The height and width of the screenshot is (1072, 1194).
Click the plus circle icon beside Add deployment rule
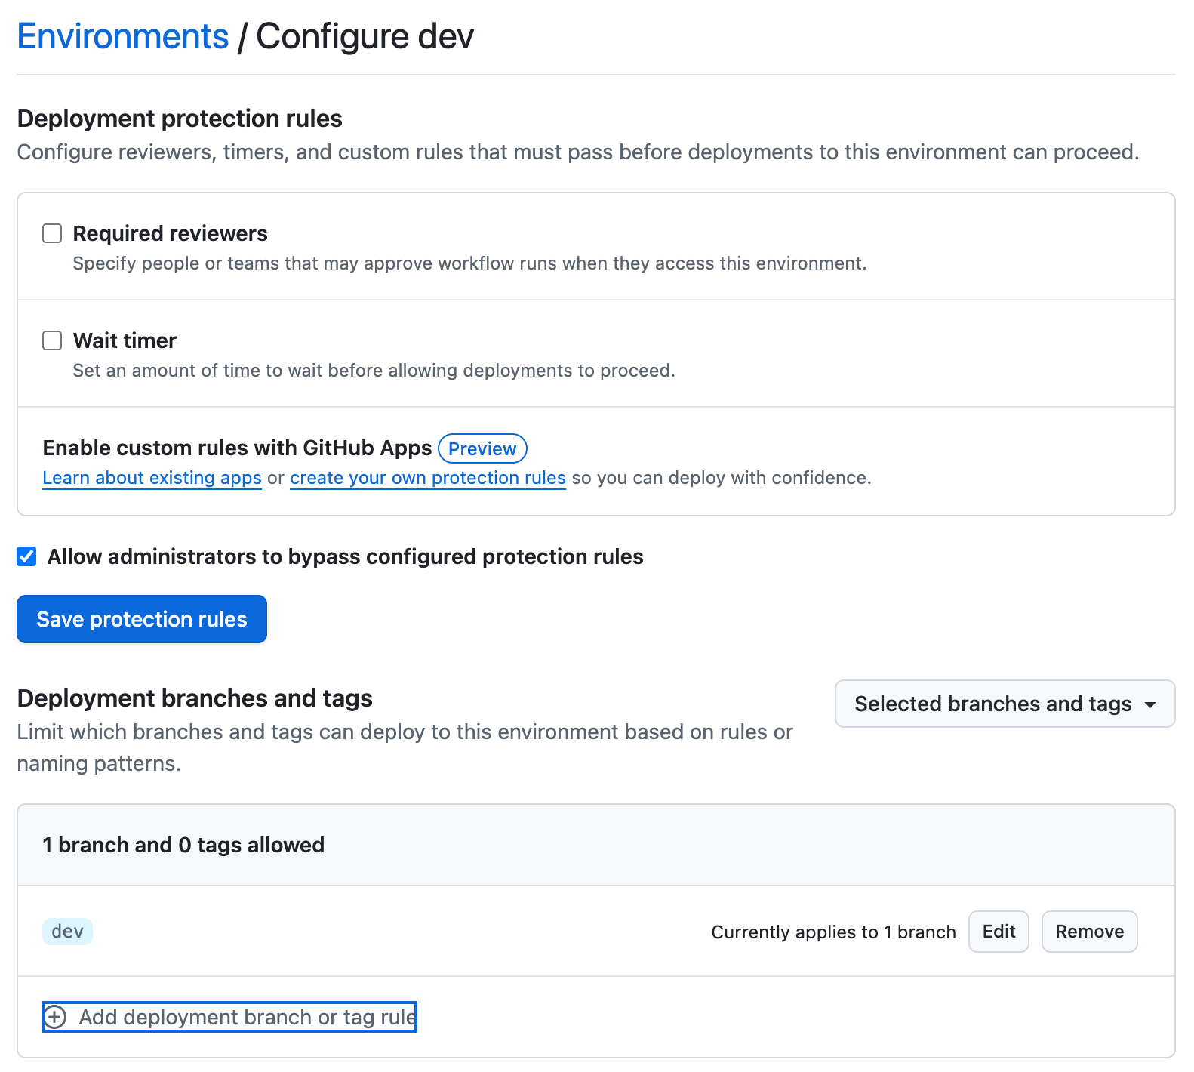pyautogui.click(x=55, y=1017)
